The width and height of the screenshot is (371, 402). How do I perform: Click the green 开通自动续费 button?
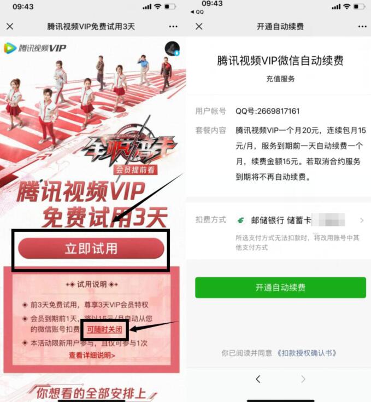pos(280,287)
